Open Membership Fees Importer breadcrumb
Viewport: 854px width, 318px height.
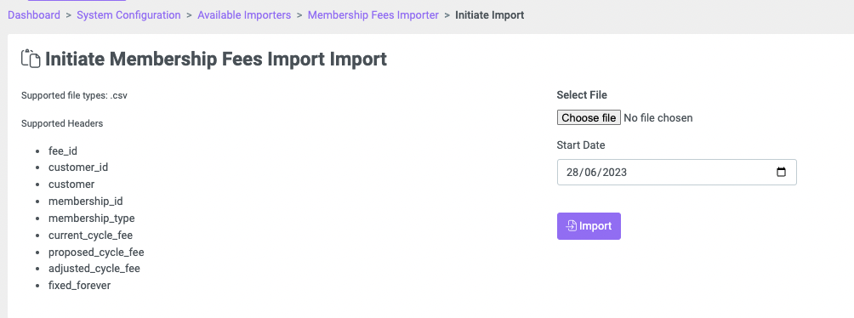tap(373, 15)
